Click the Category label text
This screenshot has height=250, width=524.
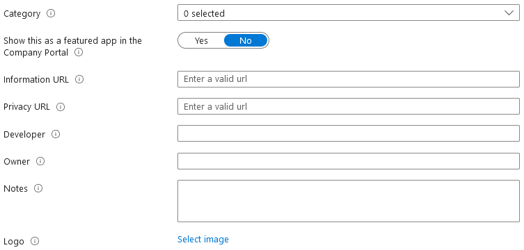pyautogui.click(x=22, y=14)
